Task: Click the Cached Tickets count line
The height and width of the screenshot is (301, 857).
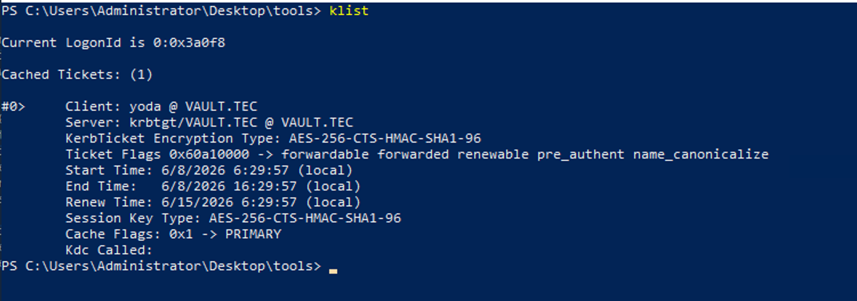Action: click(x=77, y=75)
